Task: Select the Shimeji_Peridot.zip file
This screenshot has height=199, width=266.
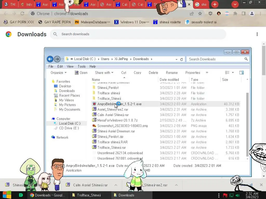Action: [x=110, y=137]
